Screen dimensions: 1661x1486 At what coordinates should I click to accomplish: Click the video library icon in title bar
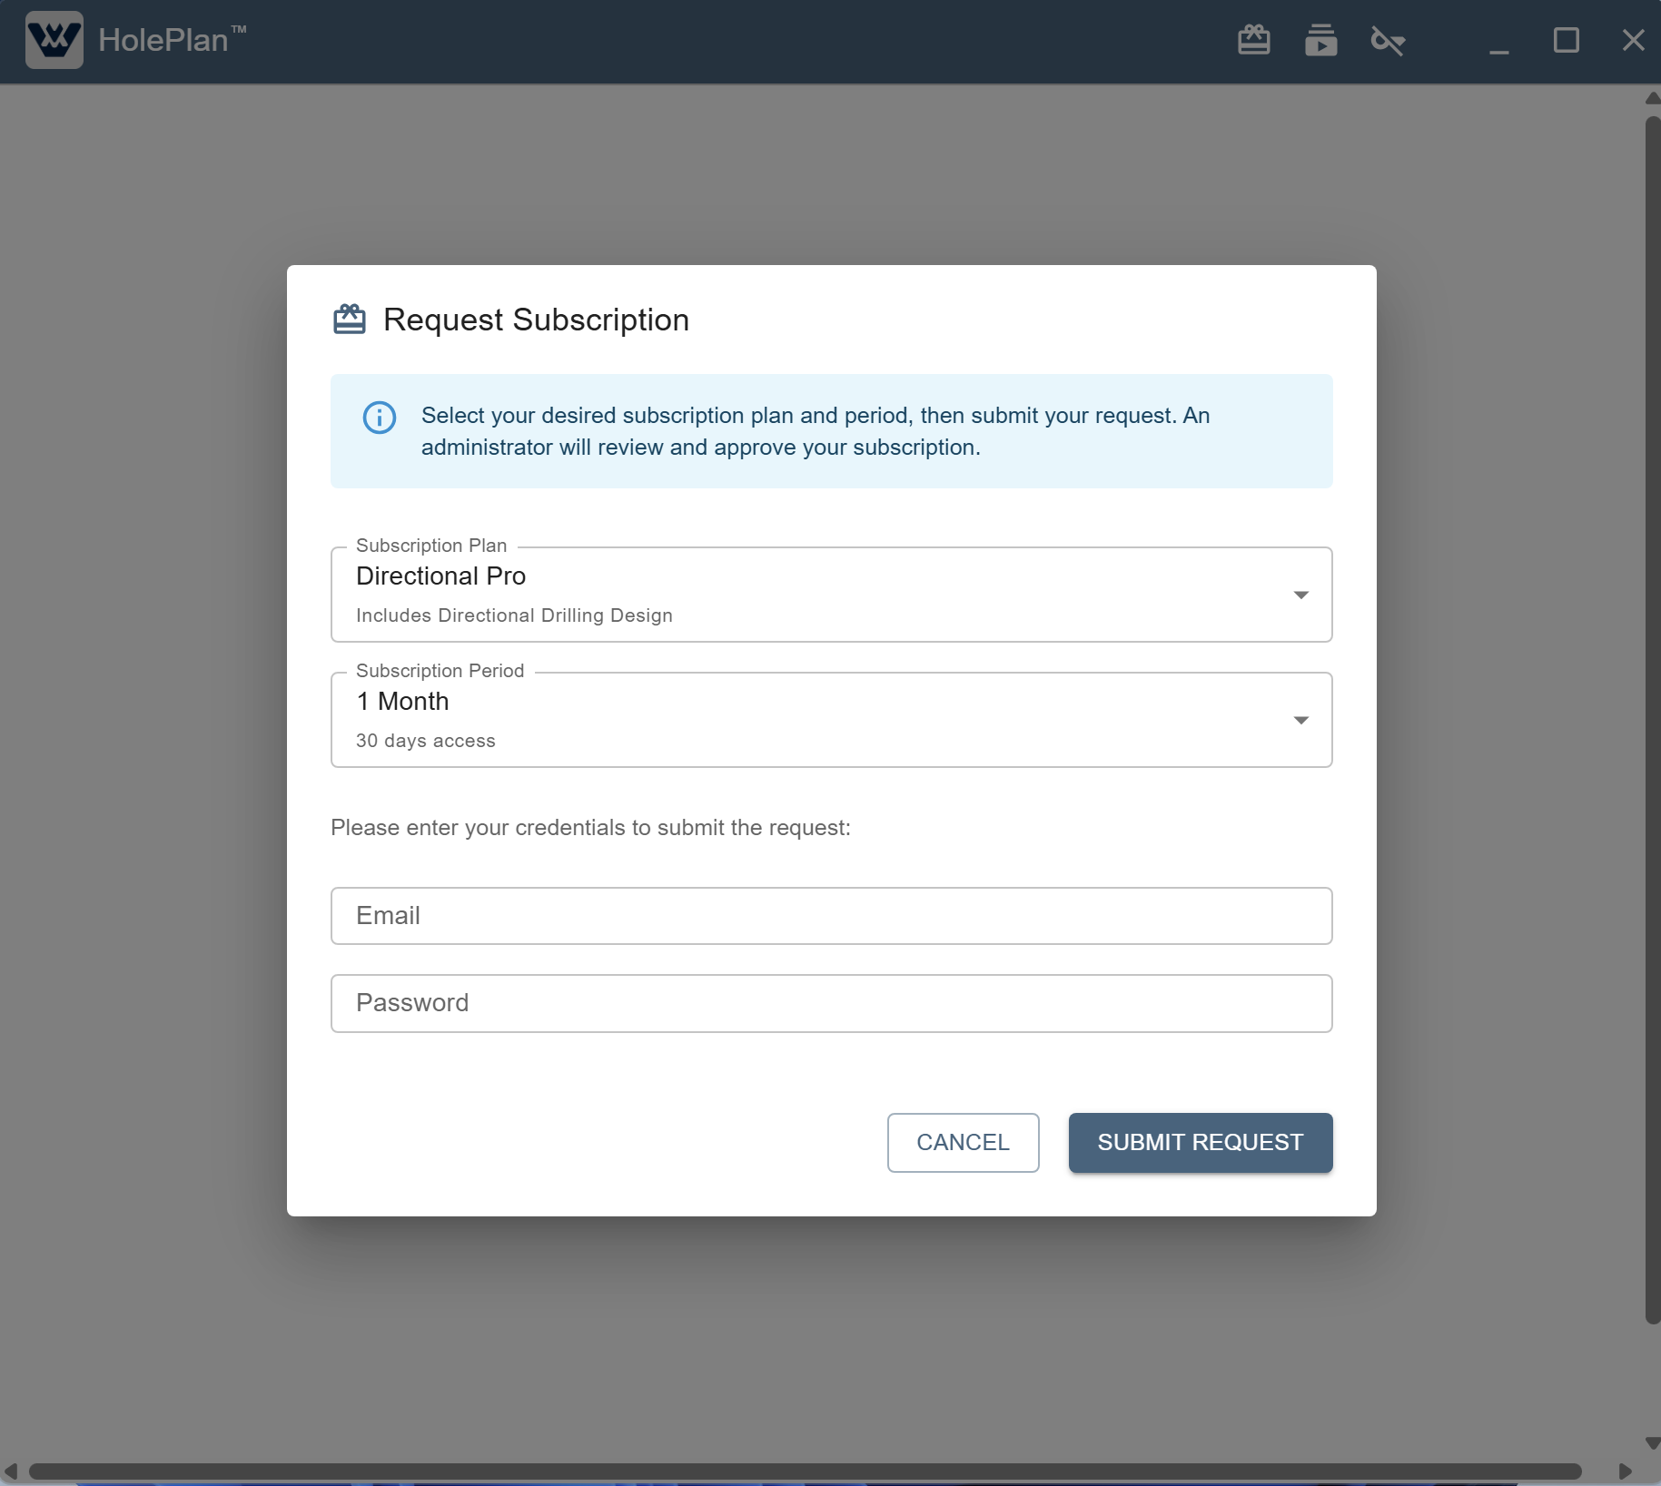(1320, 40)
